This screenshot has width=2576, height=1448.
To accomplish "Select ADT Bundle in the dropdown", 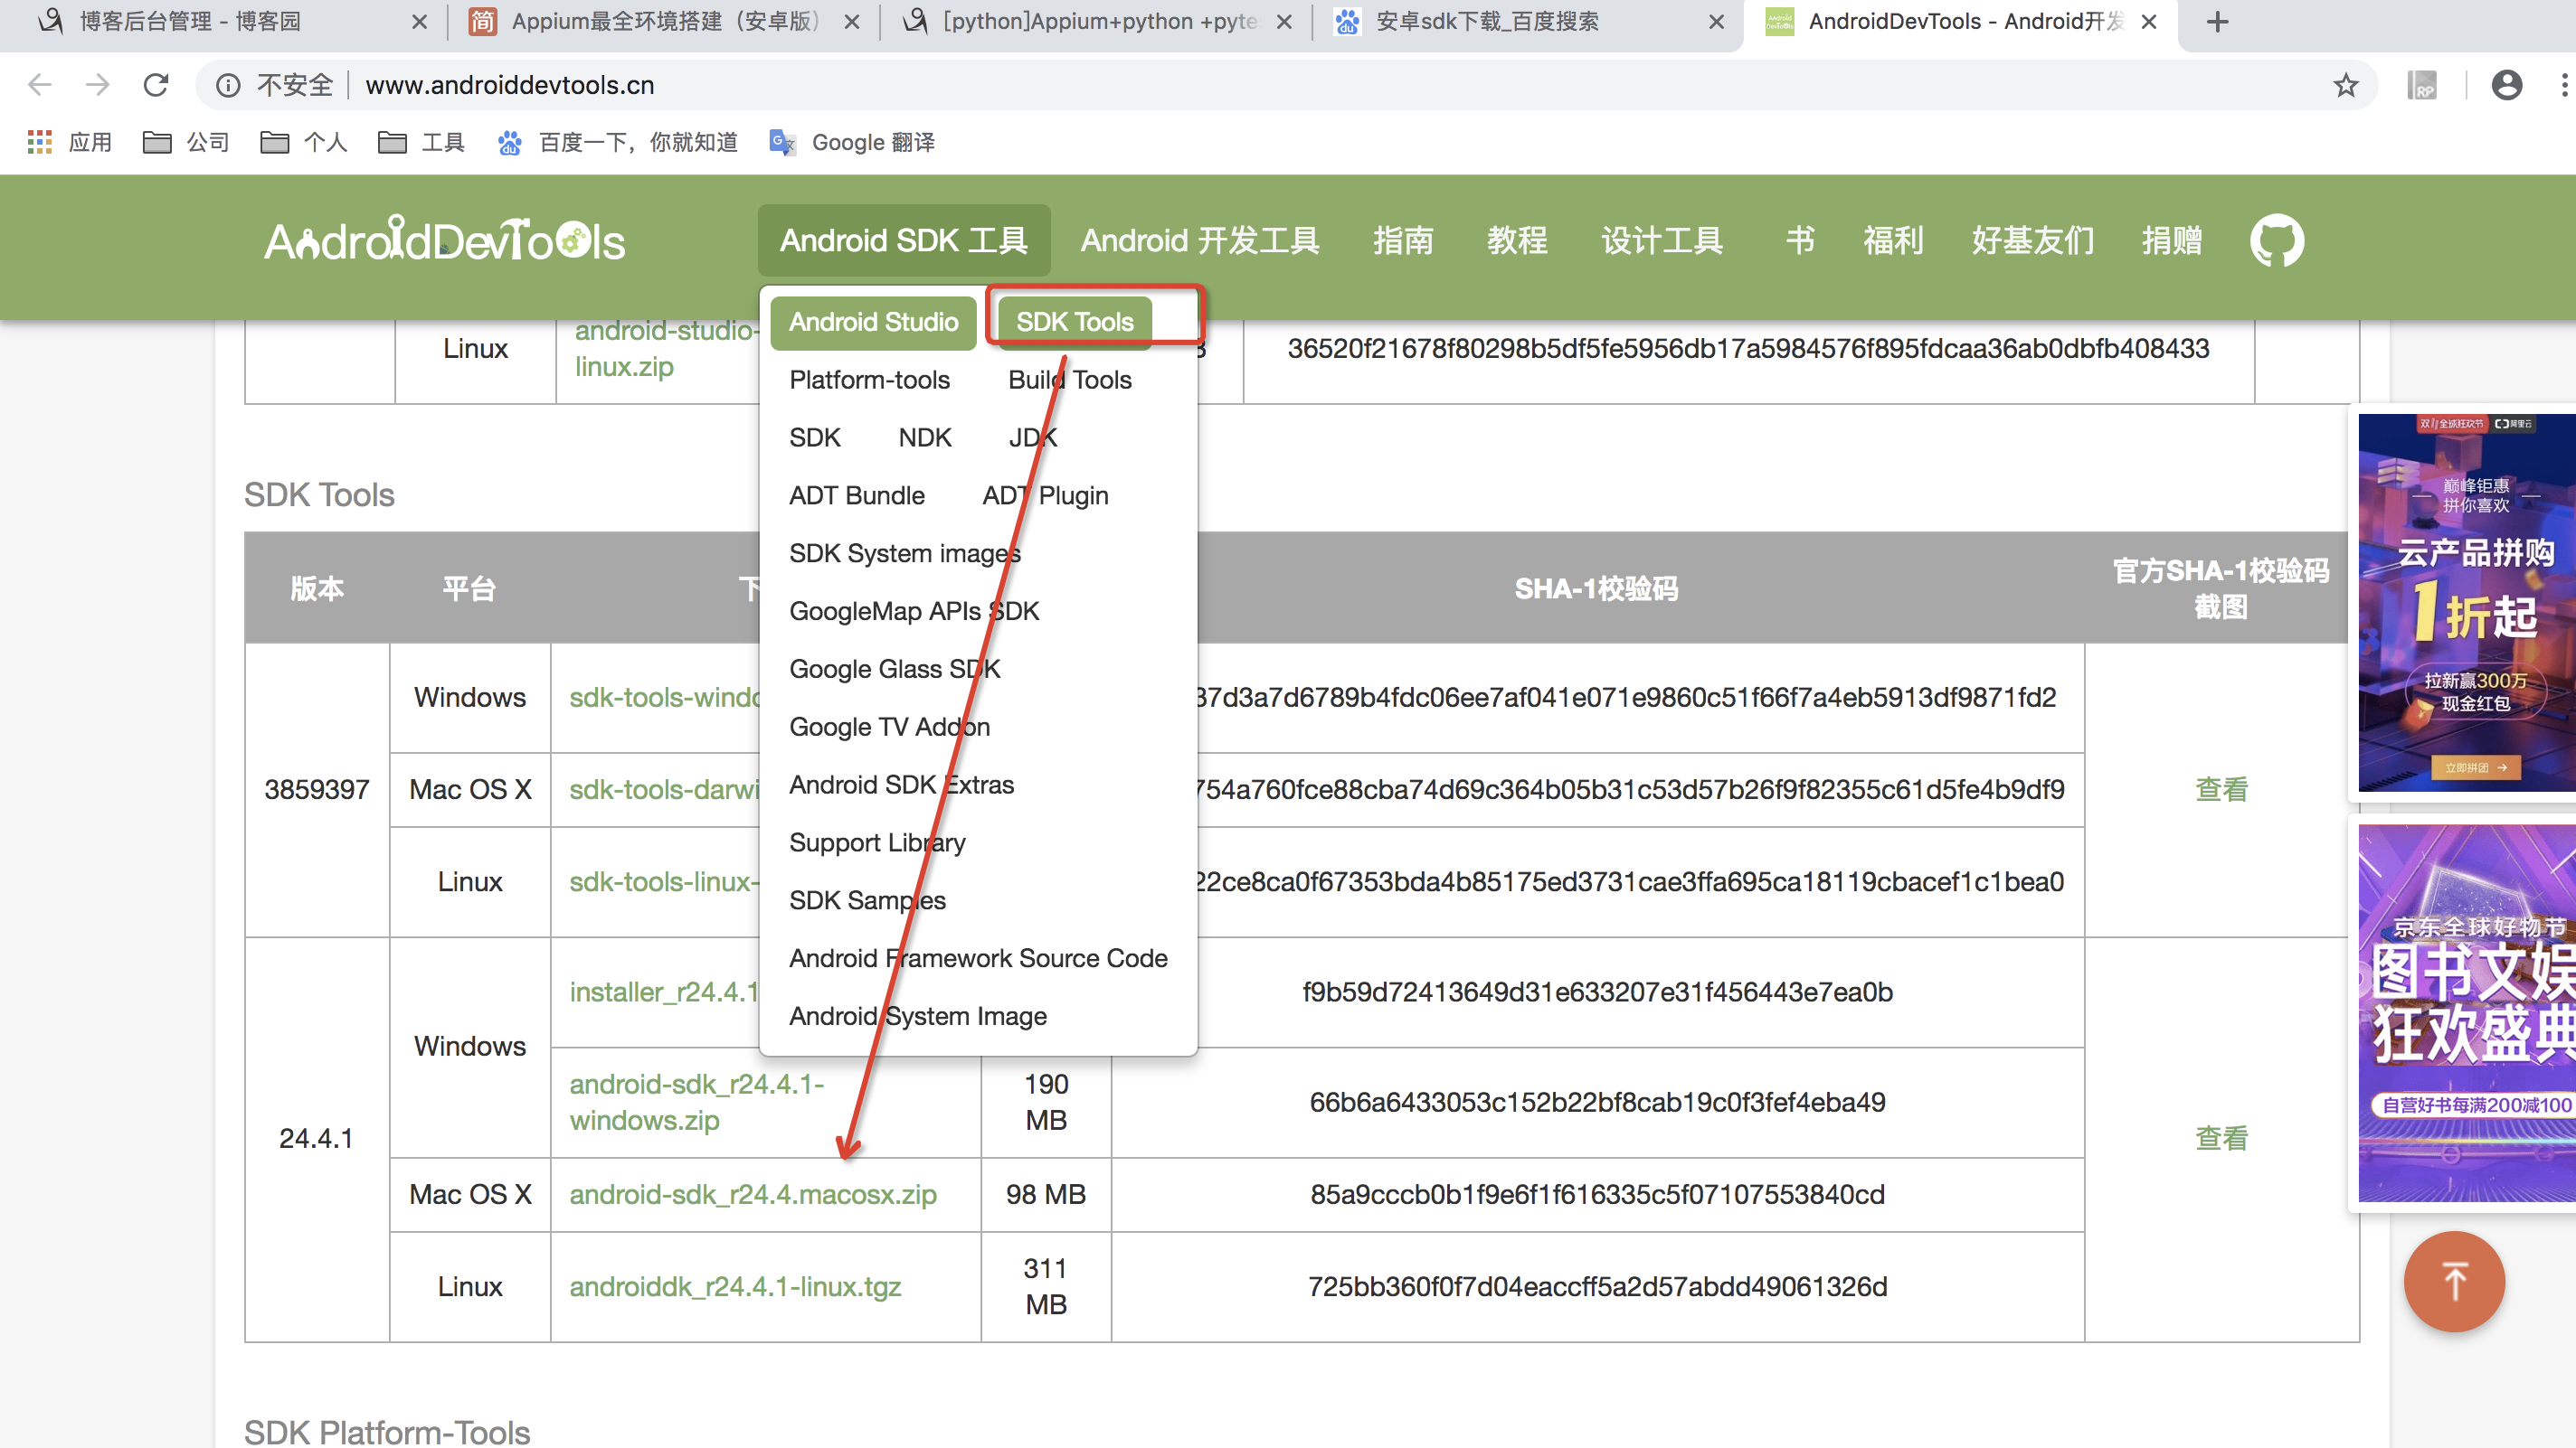I will pyautogui.click(x=857, y=495).
